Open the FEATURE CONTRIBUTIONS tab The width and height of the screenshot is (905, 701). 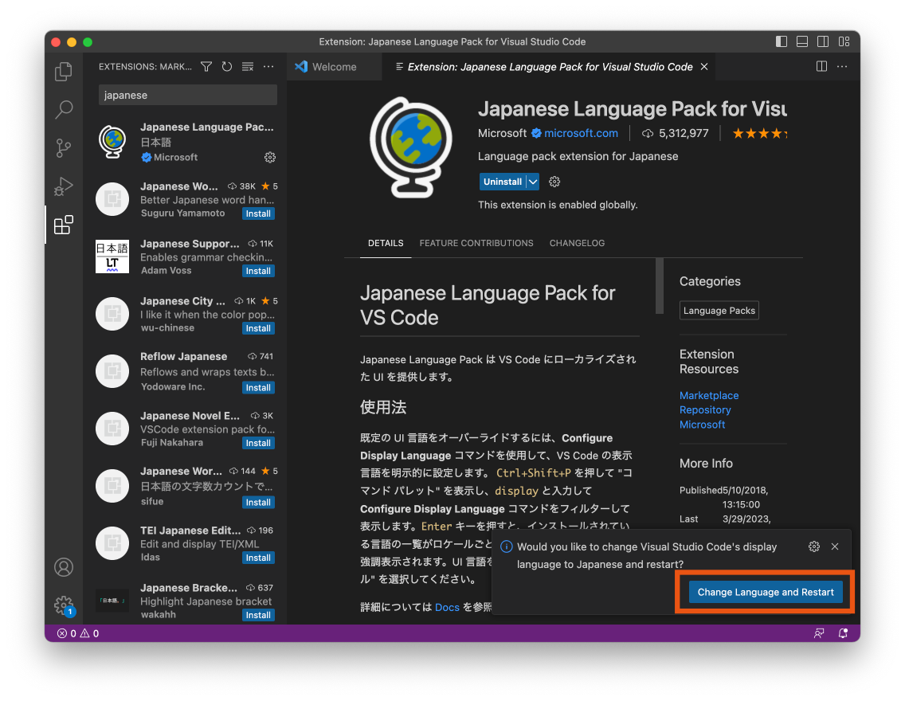476,243
